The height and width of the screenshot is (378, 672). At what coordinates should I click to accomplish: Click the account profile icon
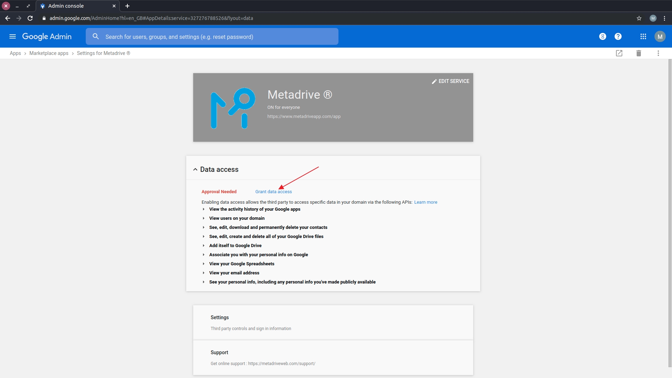point(659,36)
